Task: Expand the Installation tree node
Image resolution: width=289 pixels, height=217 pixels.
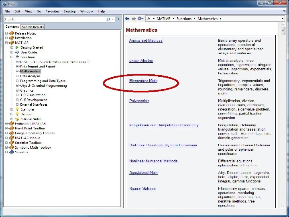Action: [6, 38]
